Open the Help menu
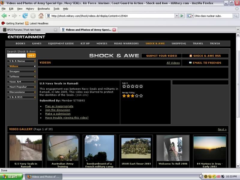Image resolution: width=240 pixels, height=180 pixels. (x=65, y=9)
